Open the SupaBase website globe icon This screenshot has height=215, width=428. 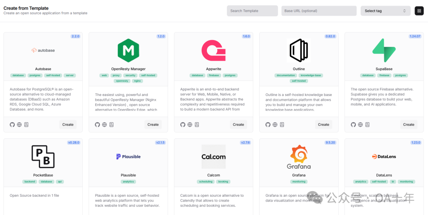[360, 125]
